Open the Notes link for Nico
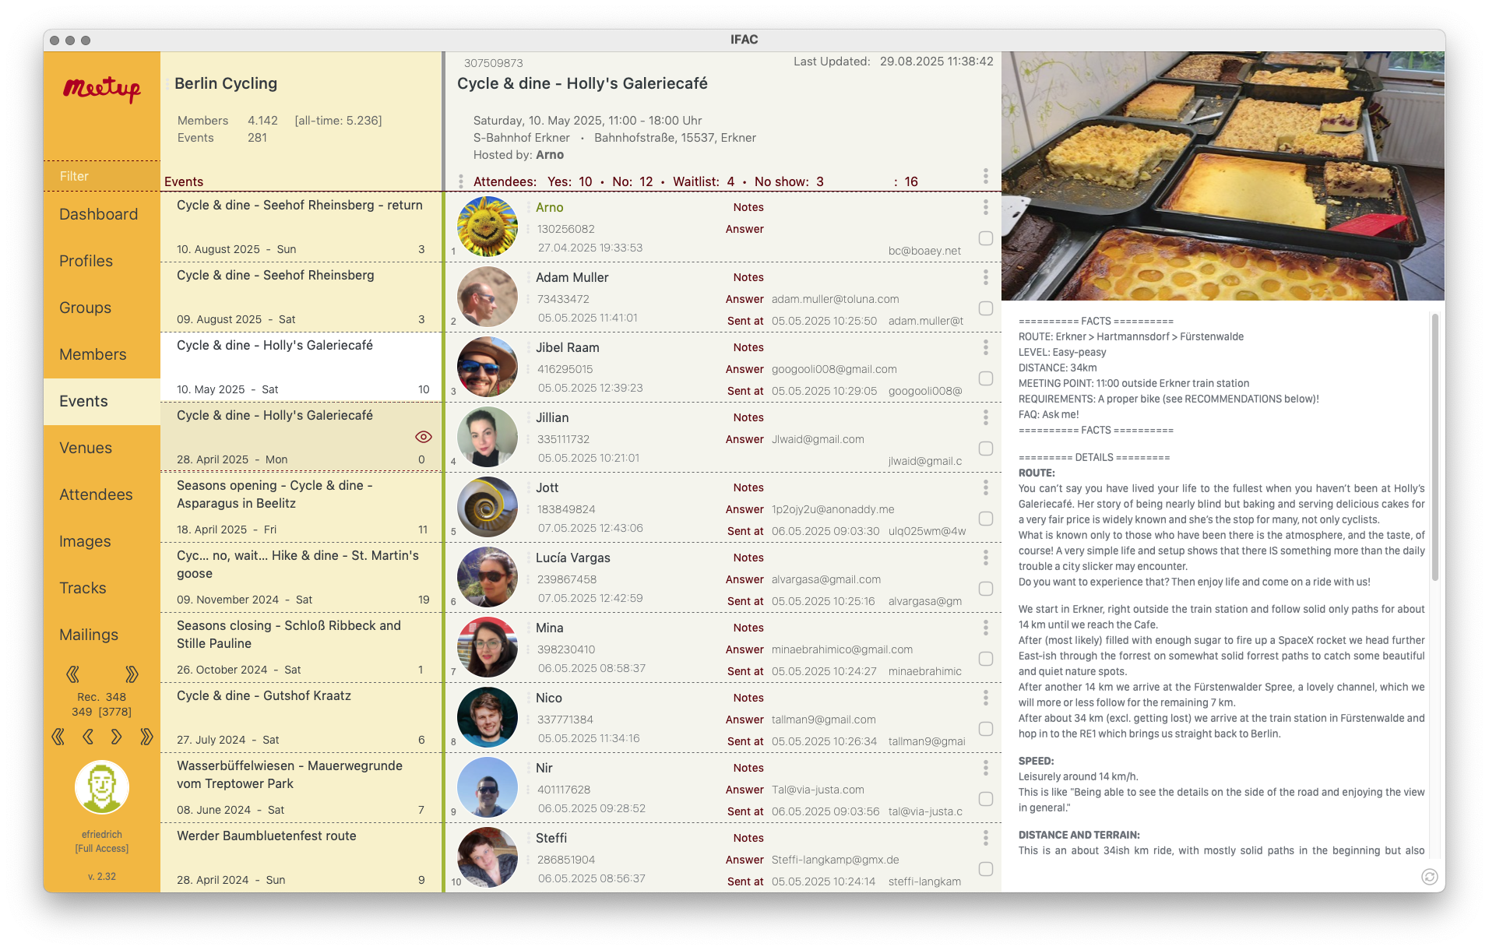Viewport: 1489px width, 950px height. 748,698
